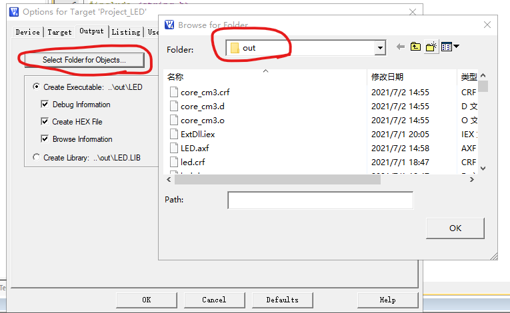Click the Options for Target title icon
The image size is (510, 313).
coord(14,12)
